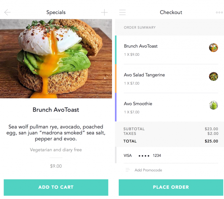Tap the Avo Smoothie round thumbnail
Image resolution: width=224 pixels, height=199 pixels.
pos(213,105)
